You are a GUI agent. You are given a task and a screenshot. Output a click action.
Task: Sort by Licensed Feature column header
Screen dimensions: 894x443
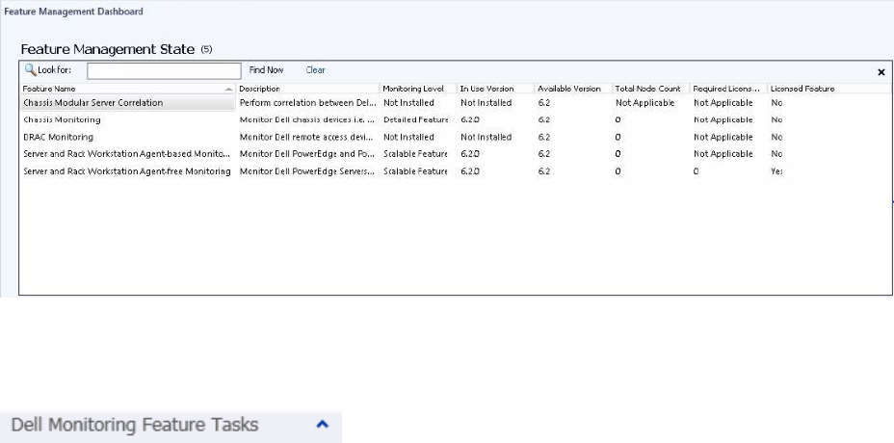pyautogui.click(x=829, y=89)
